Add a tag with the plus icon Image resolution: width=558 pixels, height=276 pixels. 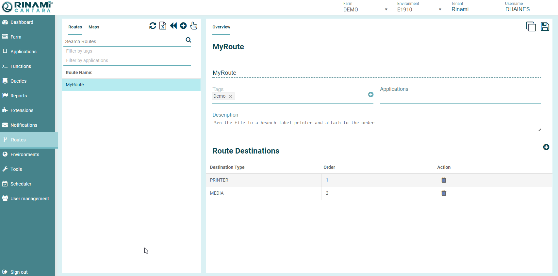[371, 94]
